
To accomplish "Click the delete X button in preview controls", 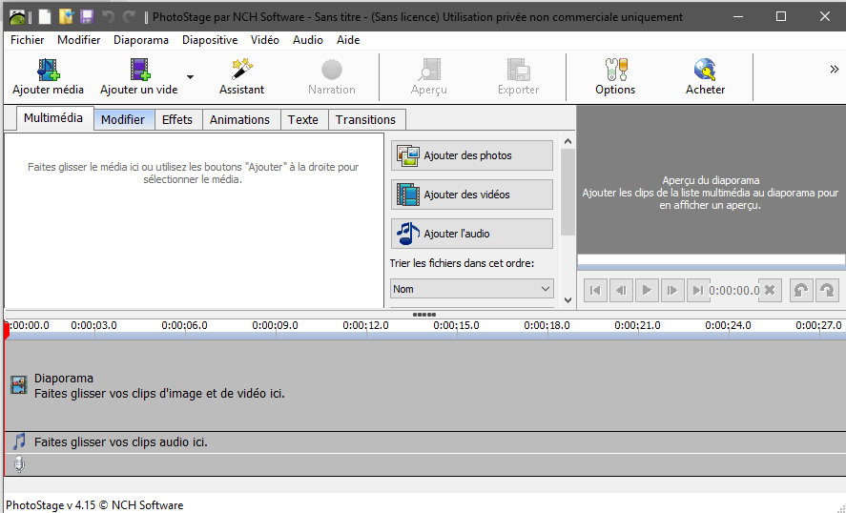I will click(770, 291).
